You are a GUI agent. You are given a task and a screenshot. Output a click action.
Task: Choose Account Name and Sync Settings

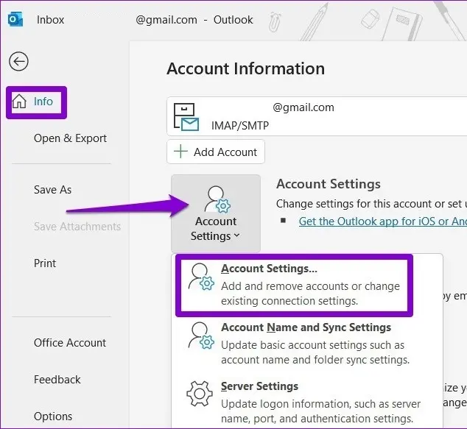(306, 327)
